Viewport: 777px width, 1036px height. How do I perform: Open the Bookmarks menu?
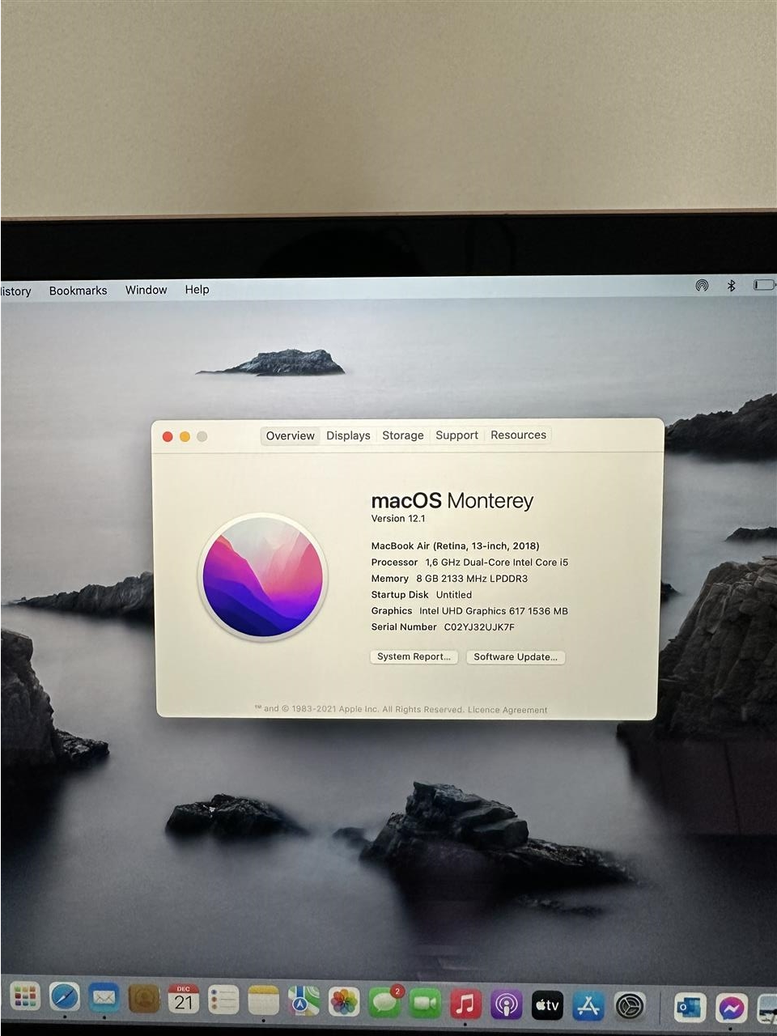coord(78,291)
